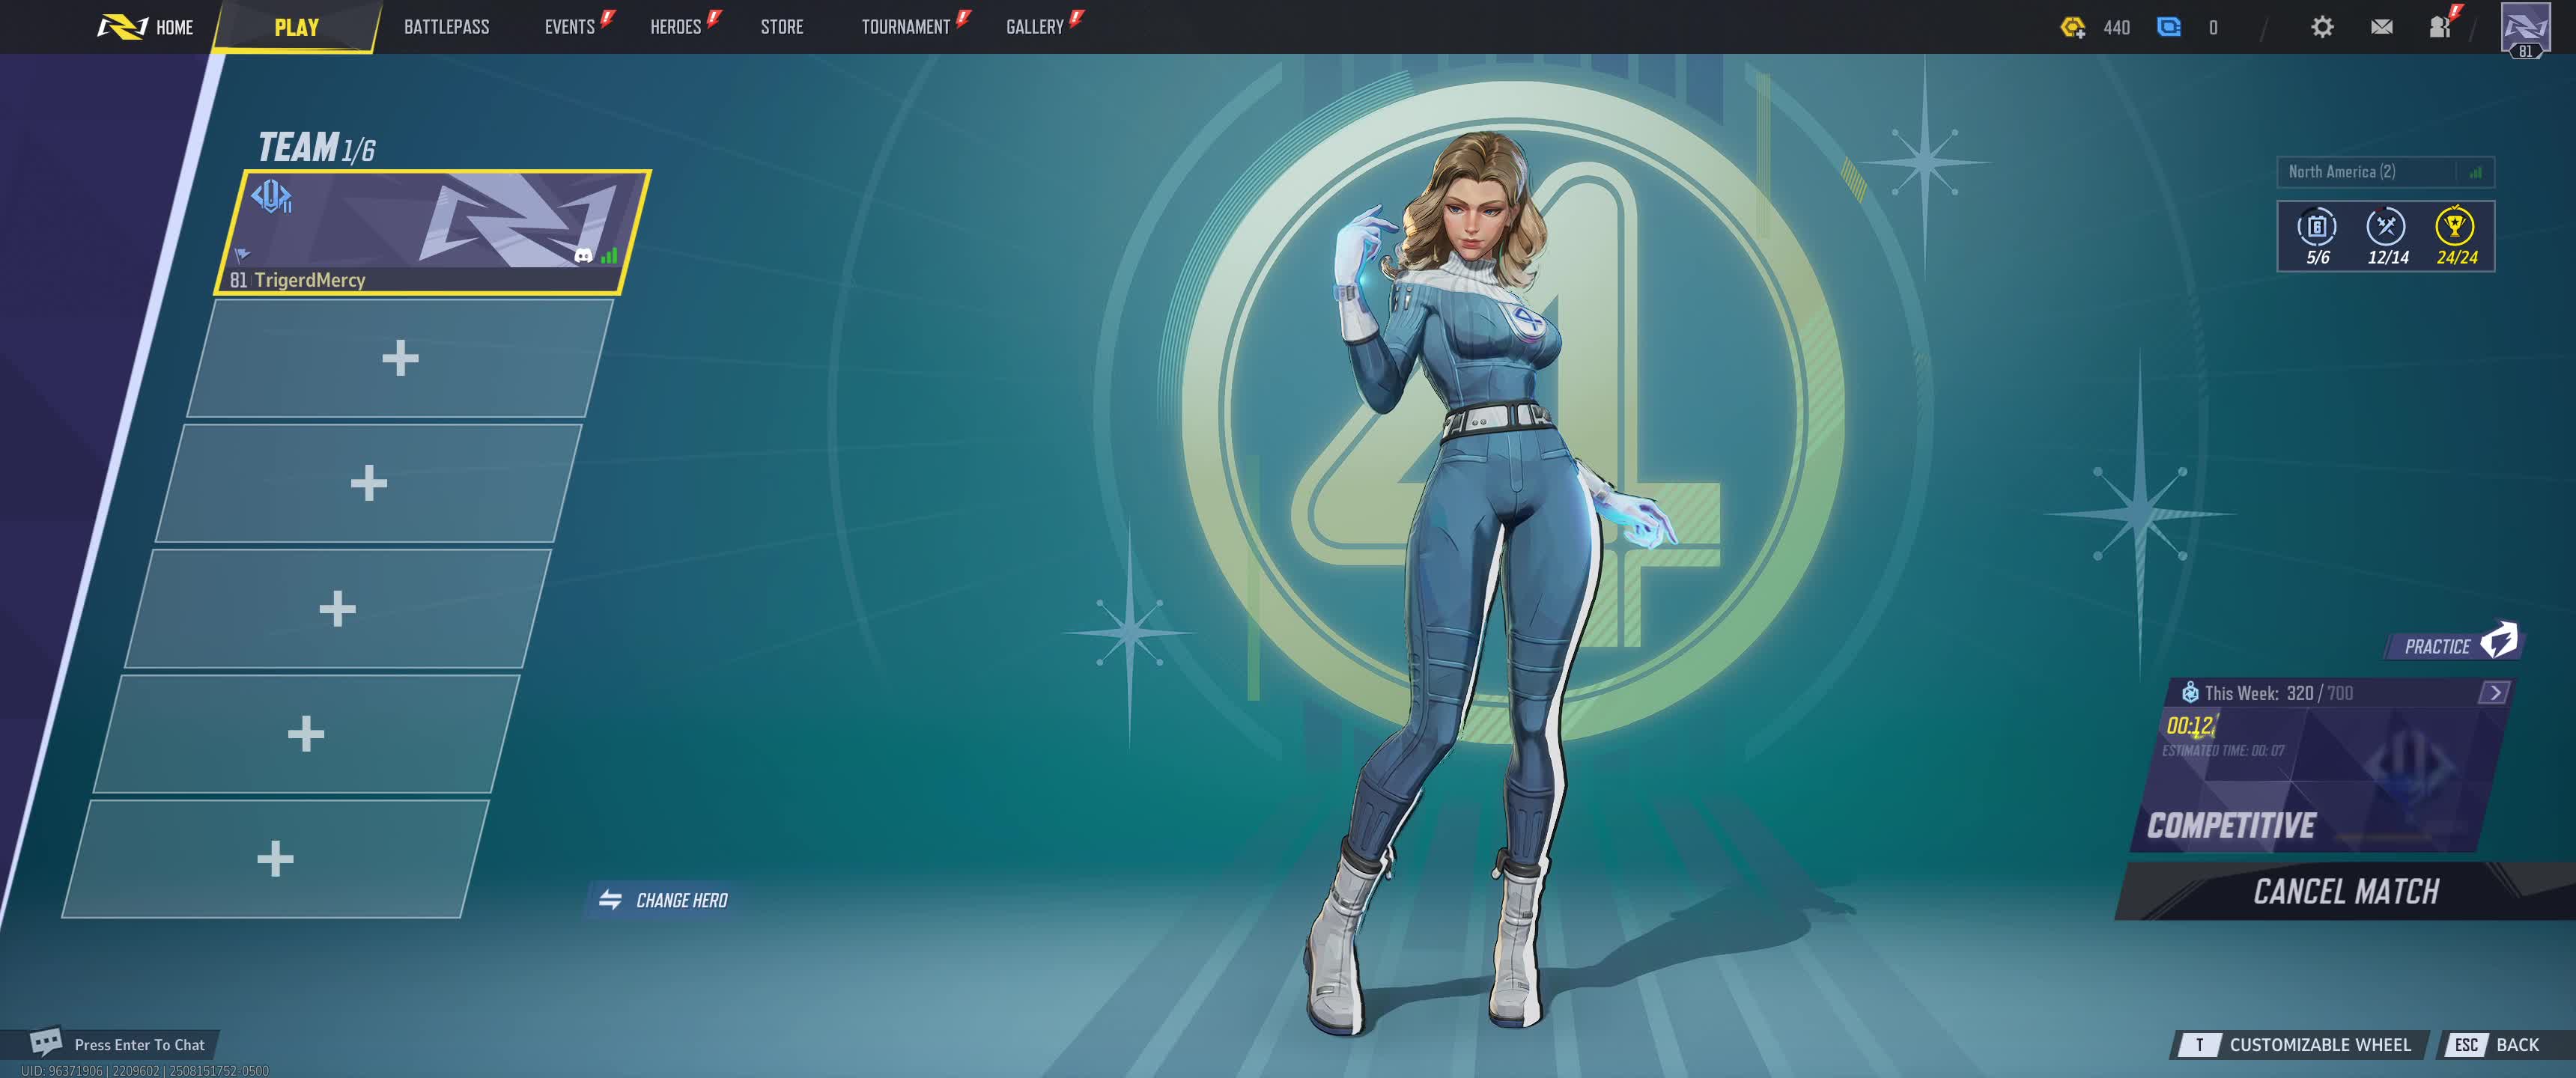Click the connection signal bars on player card
The width and height of the screenshot is (2576, 1078).
609,256
